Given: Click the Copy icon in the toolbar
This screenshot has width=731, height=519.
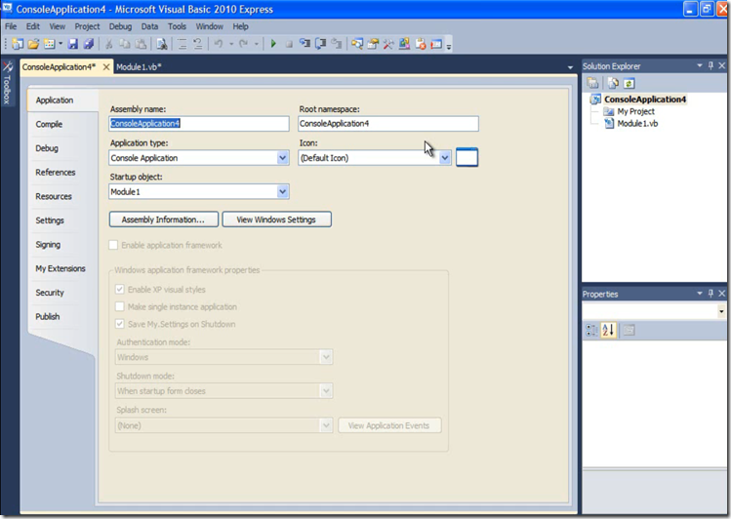Looking at the screenshot, I should pos(125,44).
